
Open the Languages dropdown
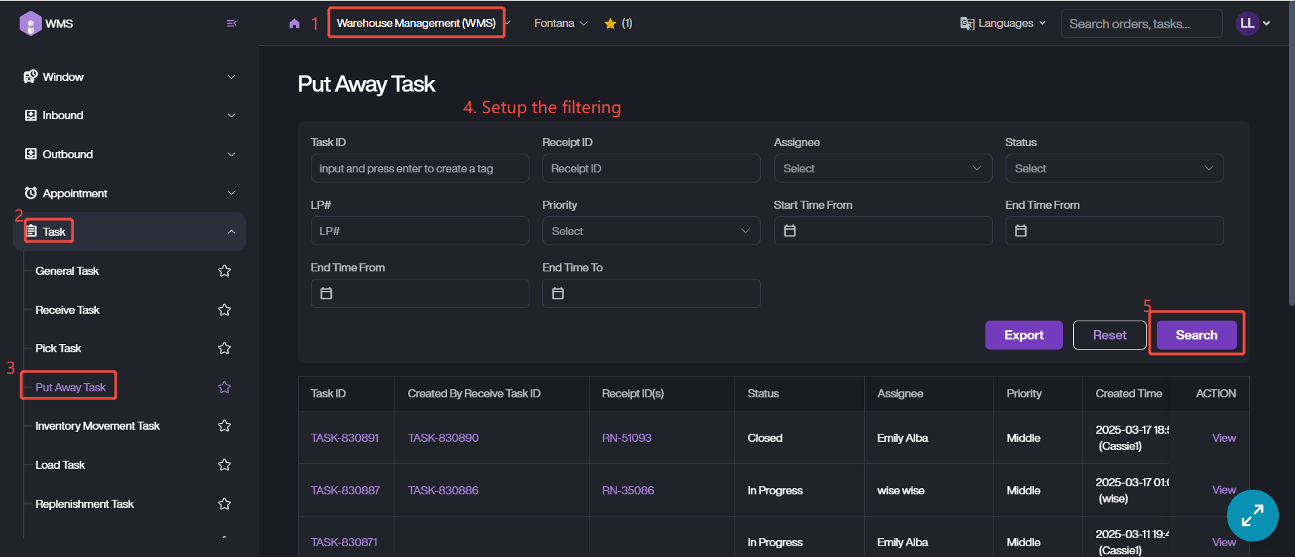pyautogui.click(x=1003, y=24)
